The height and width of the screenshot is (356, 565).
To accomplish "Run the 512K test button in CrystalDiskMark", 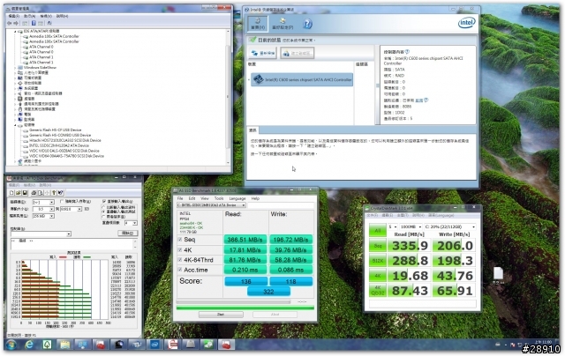I will tap(377, 260).
